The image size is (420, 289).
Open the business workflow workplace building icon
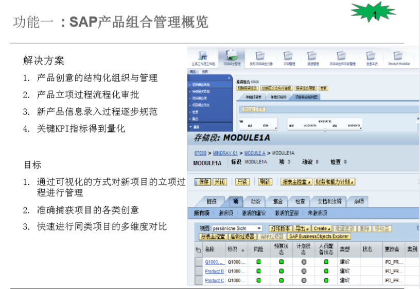pyautogui.click(x=203, y=55)
